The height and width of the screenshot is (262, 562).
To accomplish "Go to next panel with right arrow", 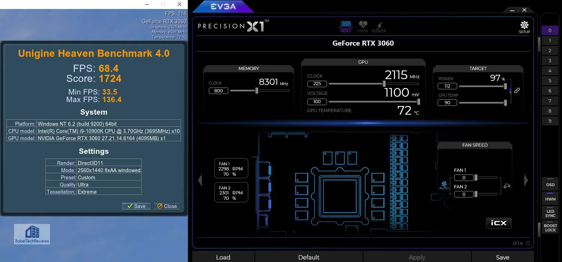I will [526, 180].
